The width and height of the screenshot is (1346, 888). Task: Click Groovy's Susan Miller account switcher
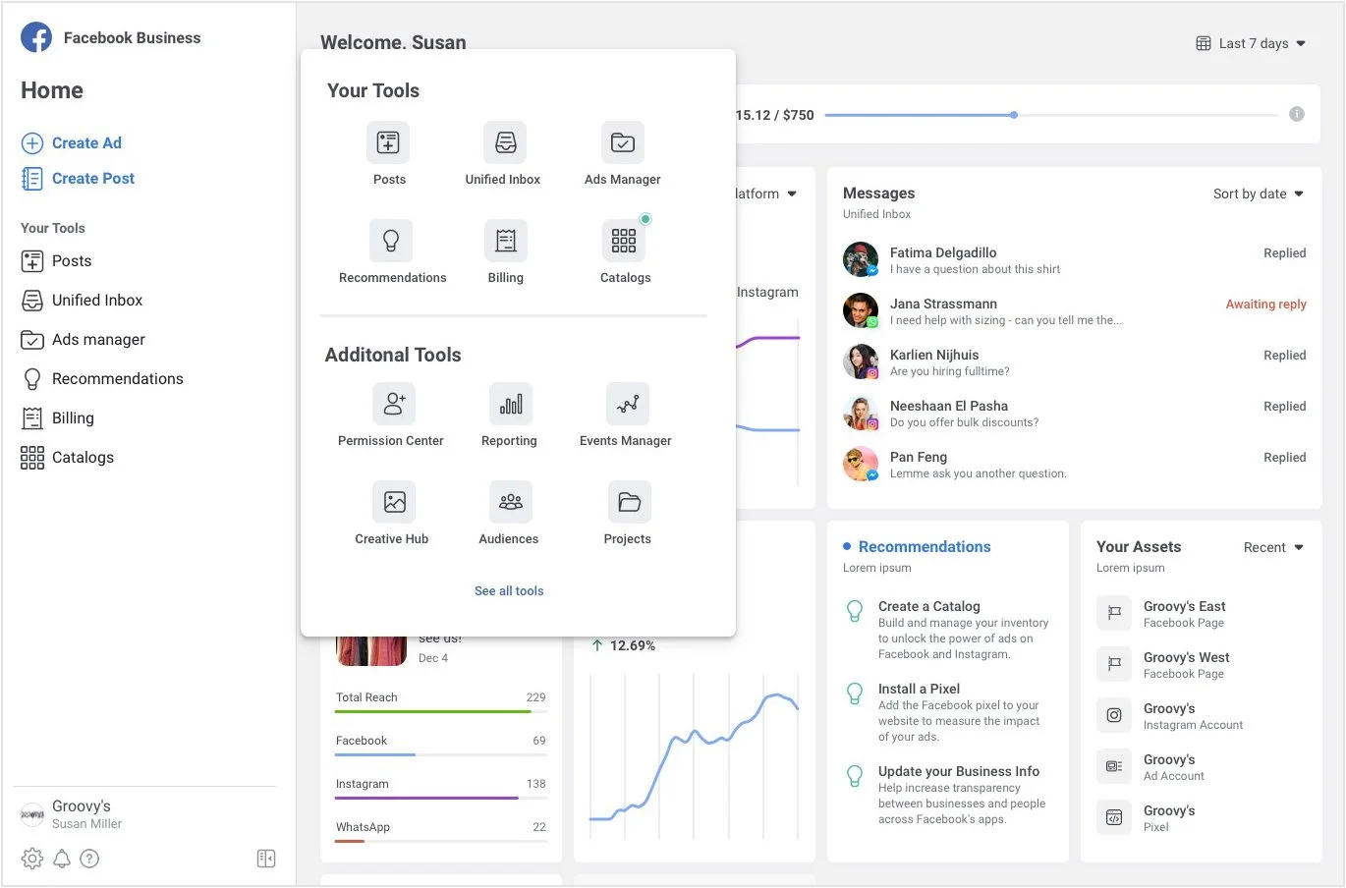point(72,814)
